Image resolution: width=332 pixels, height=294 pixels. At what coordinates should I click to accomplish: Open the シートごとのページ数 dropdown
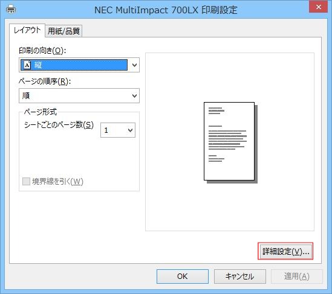click(x=118, y=130)
